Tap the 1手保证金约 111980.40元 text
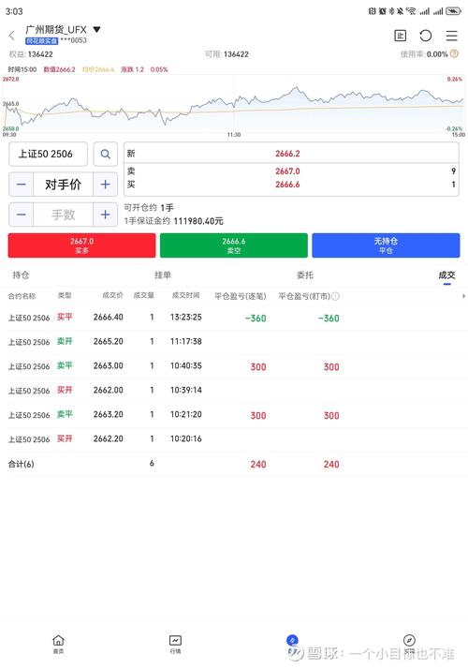Screen dimensions: 468x668 [173, 221]
